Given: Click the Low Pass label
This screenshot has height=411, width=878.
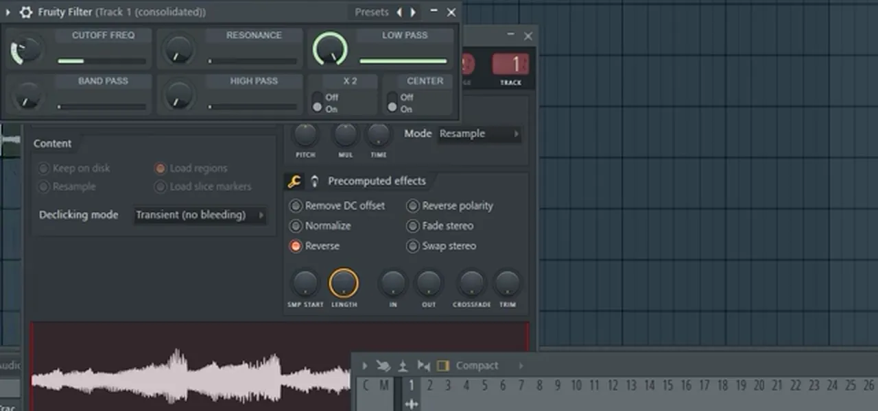Looking at the screenshot, I should pyautogui.click(x=405, y=36).
